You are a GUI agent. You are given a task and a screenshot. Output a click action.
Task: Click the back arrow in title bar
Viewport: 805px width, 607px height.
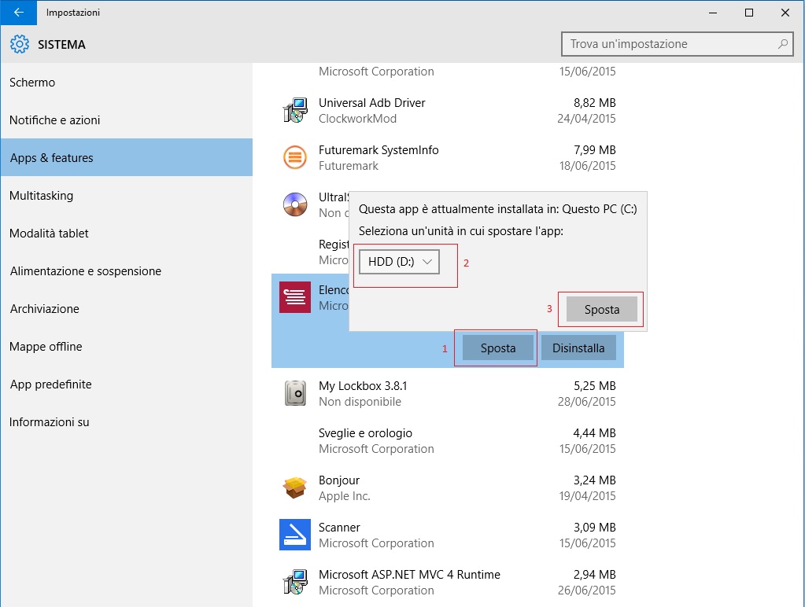[x=18, y=13]
